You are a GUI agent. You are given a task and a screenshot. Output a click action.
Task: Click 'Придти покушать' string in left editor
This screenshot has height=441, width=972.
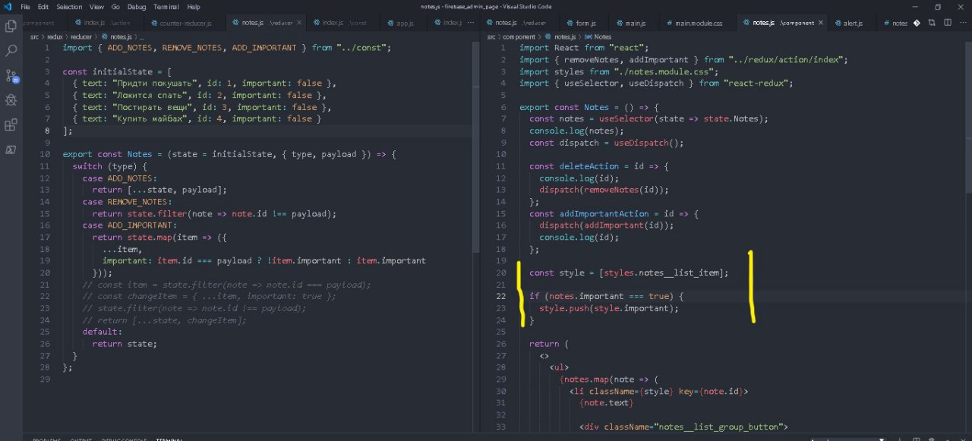pos(156,83)
